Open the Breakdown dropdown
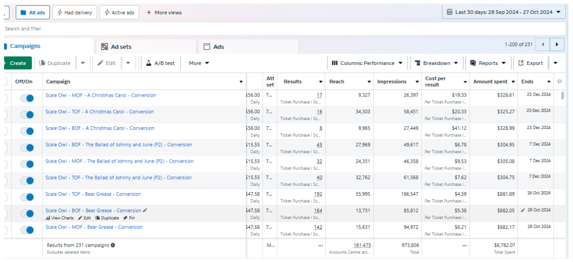Image resolution: width=573 pixels, height=262 pixels. click(437, 63)
